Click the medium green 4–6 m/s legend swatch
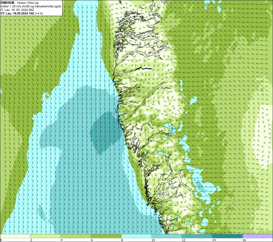 [76, 236]
